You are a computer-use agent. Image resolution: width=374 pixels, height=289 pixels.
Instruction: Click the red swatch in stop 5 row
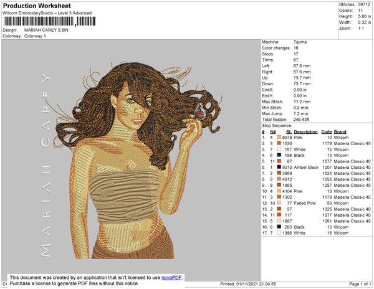(x=279, y=161)
